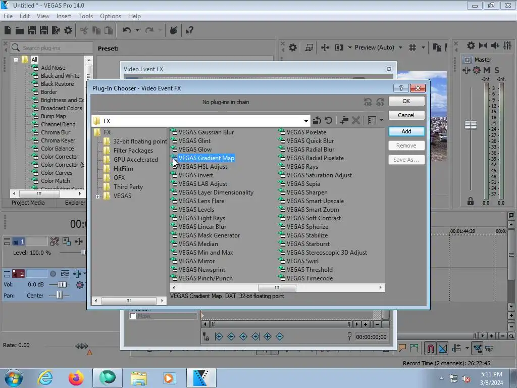
Task: Open the overlays grid dropdown arrow
Action: (x=423, y=47)
